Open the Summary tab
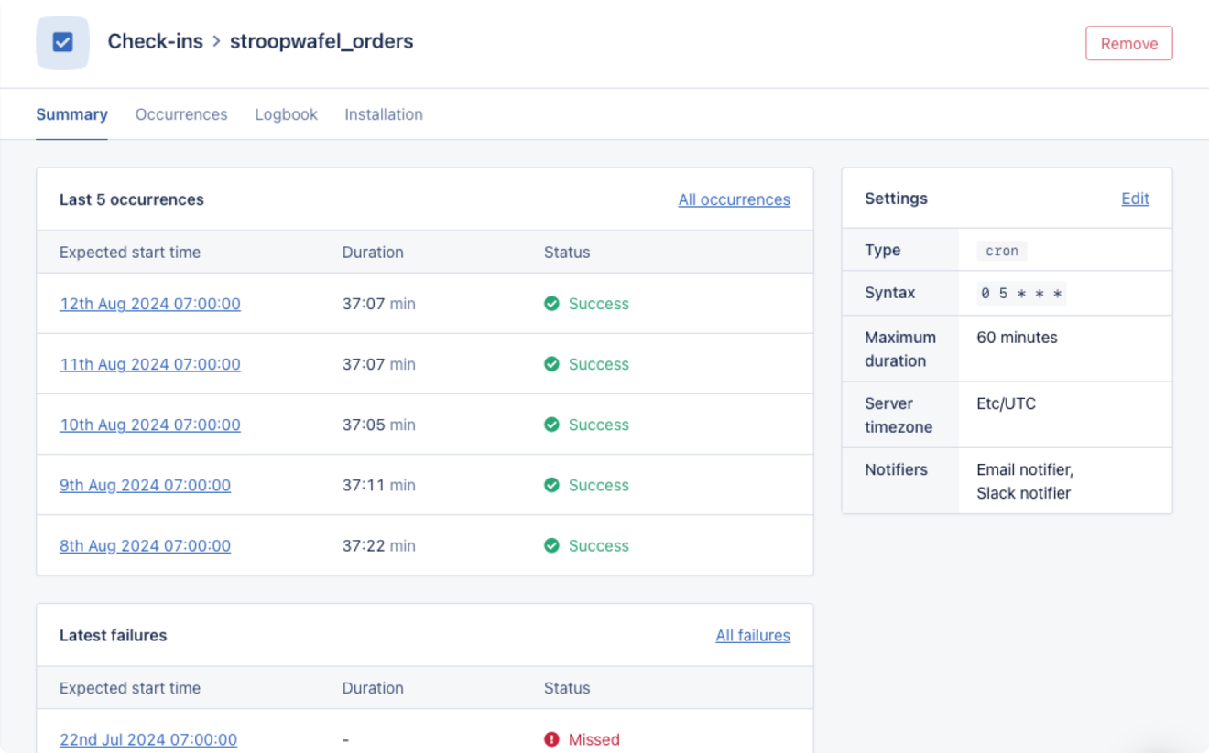Image resolution: width=1209 pixels, height=753 pixels. point(71,114)
